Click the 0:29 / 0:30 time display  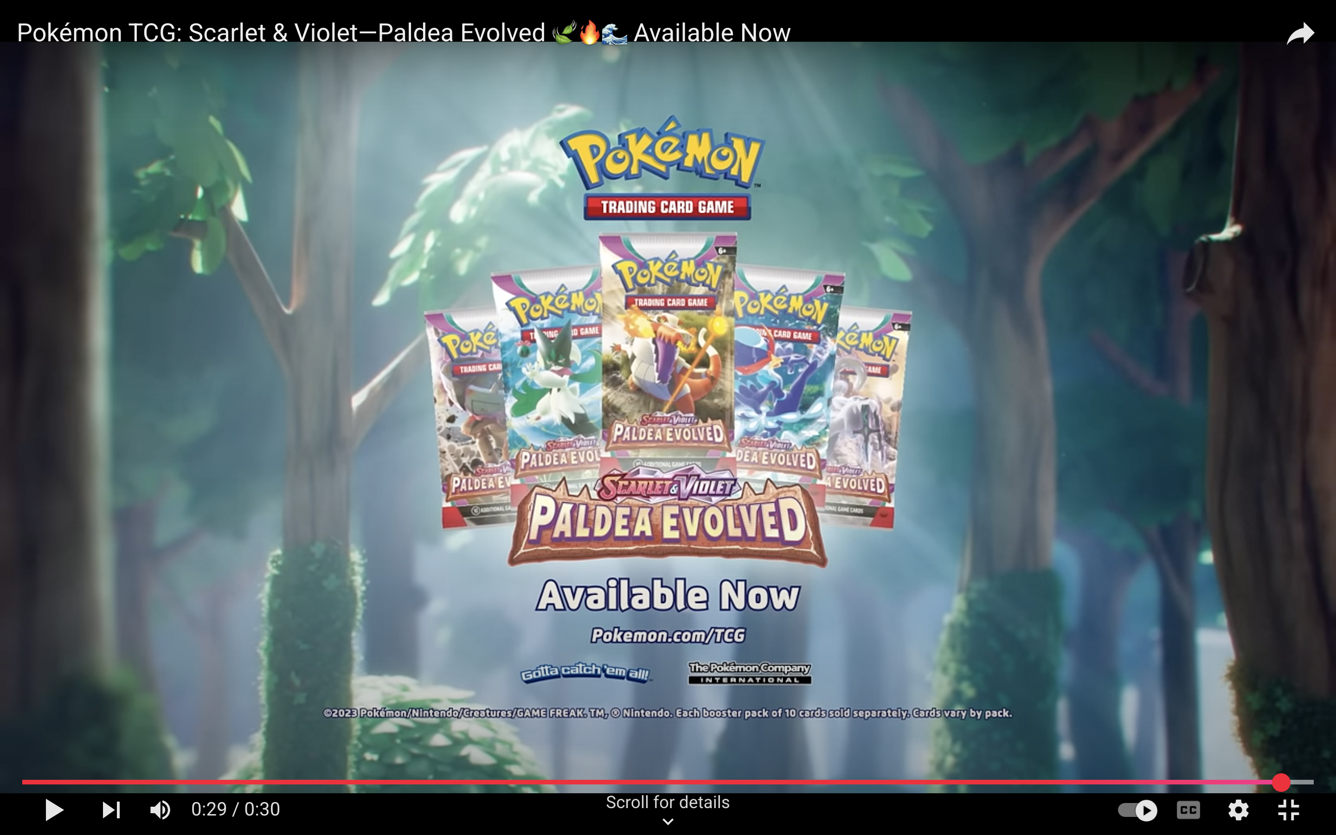pyautogui.click(x=236, y=809)
